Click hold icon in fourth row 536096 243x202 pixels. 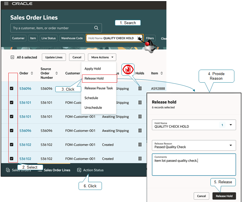(x=140, y=131)
